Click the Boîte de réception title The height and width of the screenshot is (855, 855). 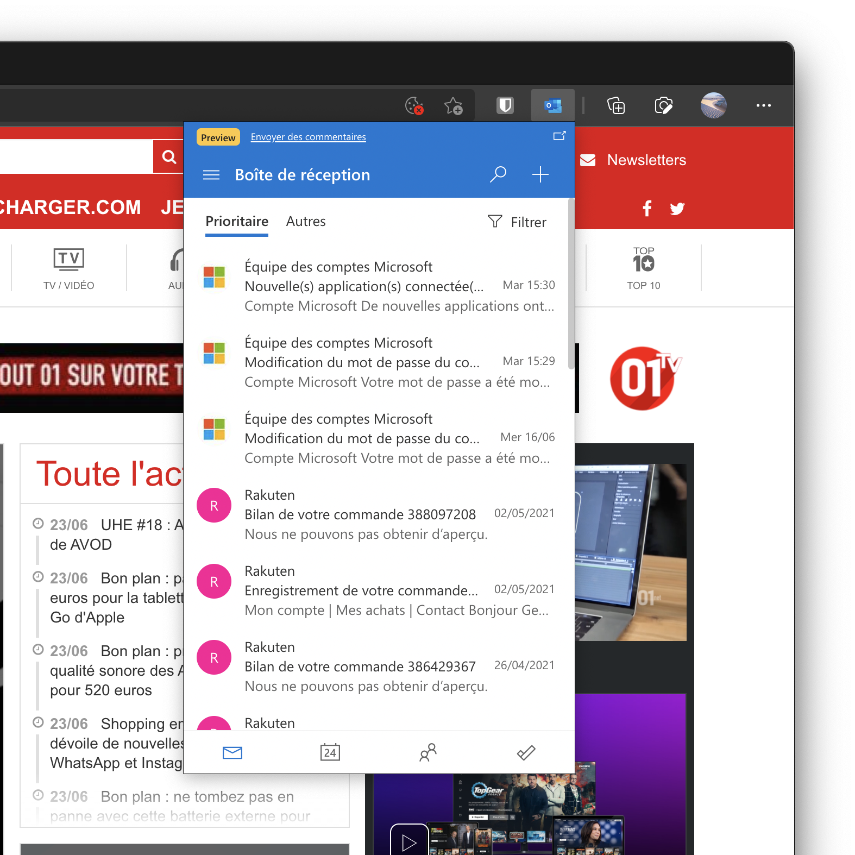302,175
